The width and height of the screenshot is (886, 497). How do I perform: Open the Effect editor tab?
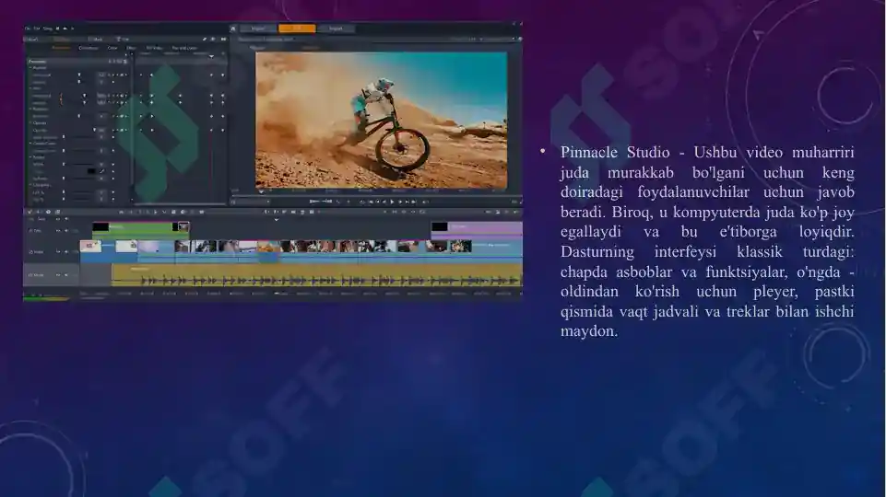pos(131,48)
